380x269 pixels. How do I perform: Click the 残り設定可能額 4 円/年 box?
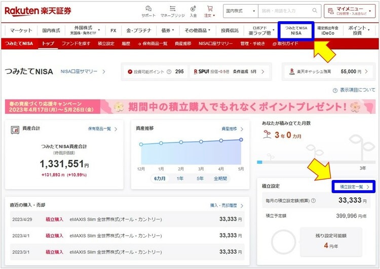coord(331,242)
